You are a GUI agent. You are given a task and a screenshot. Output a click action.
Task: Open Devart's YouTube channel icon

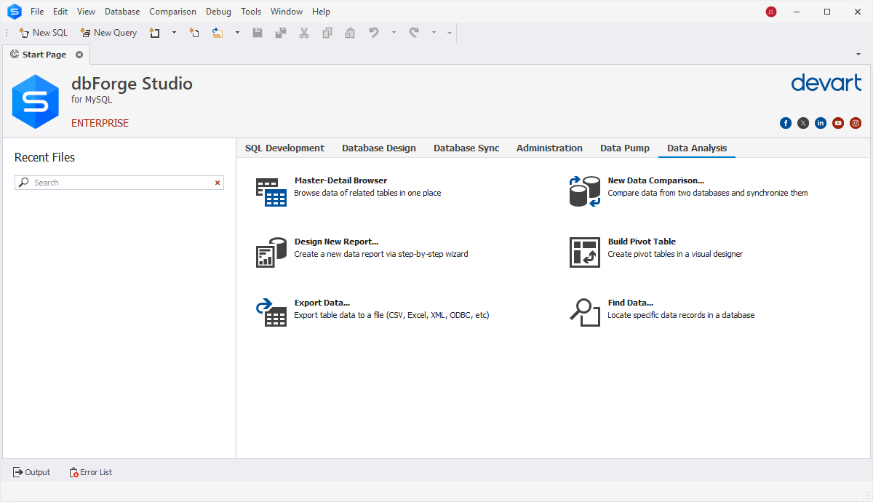click(838, 123)
